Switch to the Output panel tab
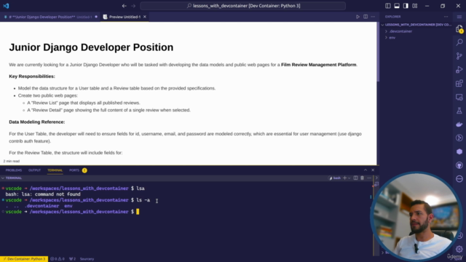Image resolution: width=466 pixels, height=262 pixels. tap(34, 170)
